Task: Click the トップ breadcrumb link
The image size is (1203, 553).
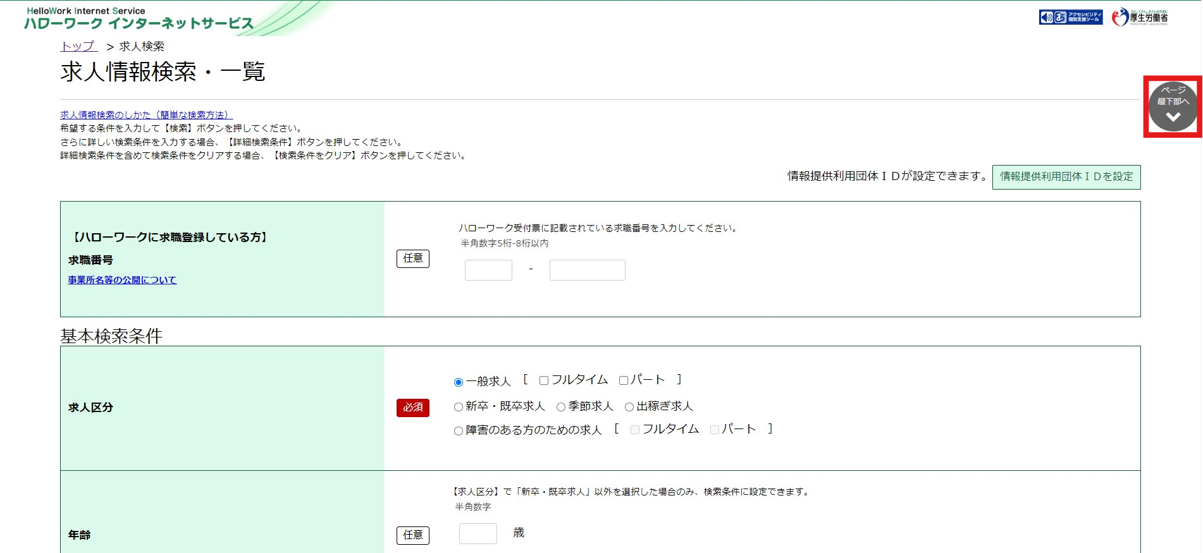Action: point(78,46)
